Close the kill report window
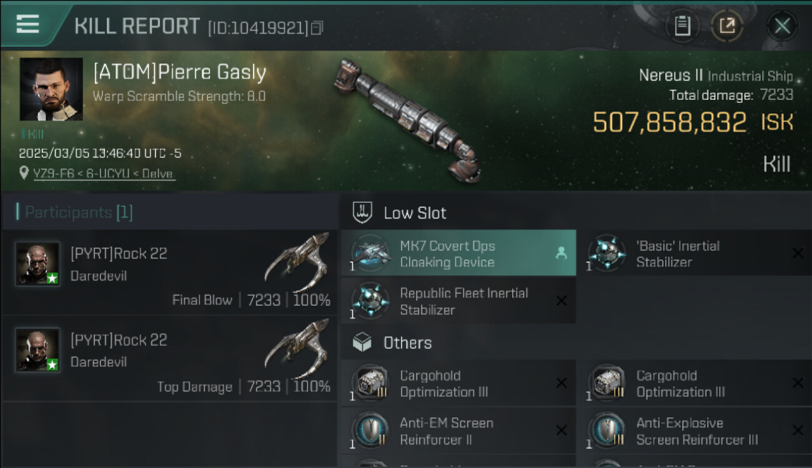Screen dimensions: 812x468 pyautogui.click(x=782, y=26)
